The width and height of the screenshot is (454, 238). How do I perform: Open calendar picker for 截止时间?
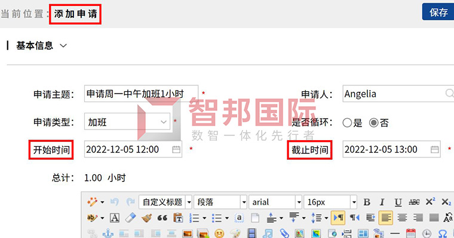tap(435, 149)
